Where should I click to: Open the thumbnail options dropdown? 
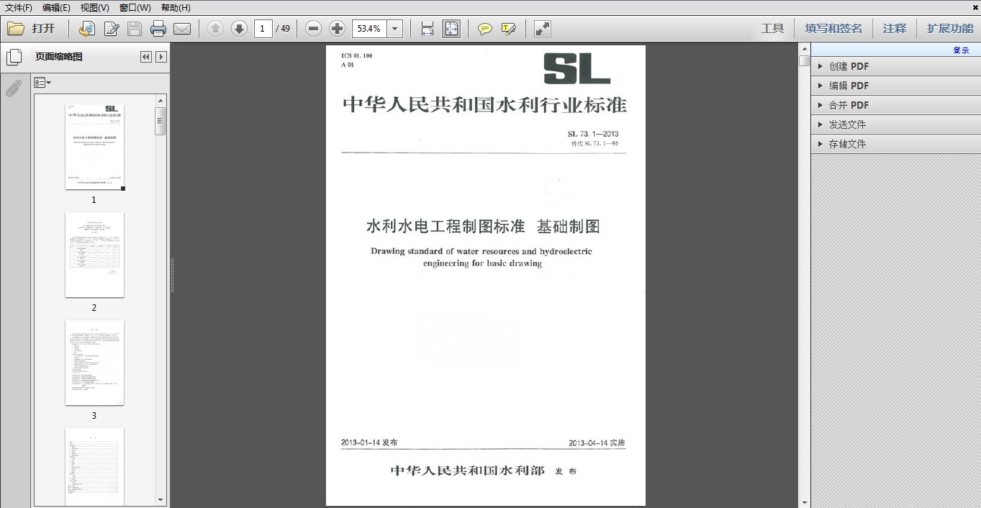[42, 83]
